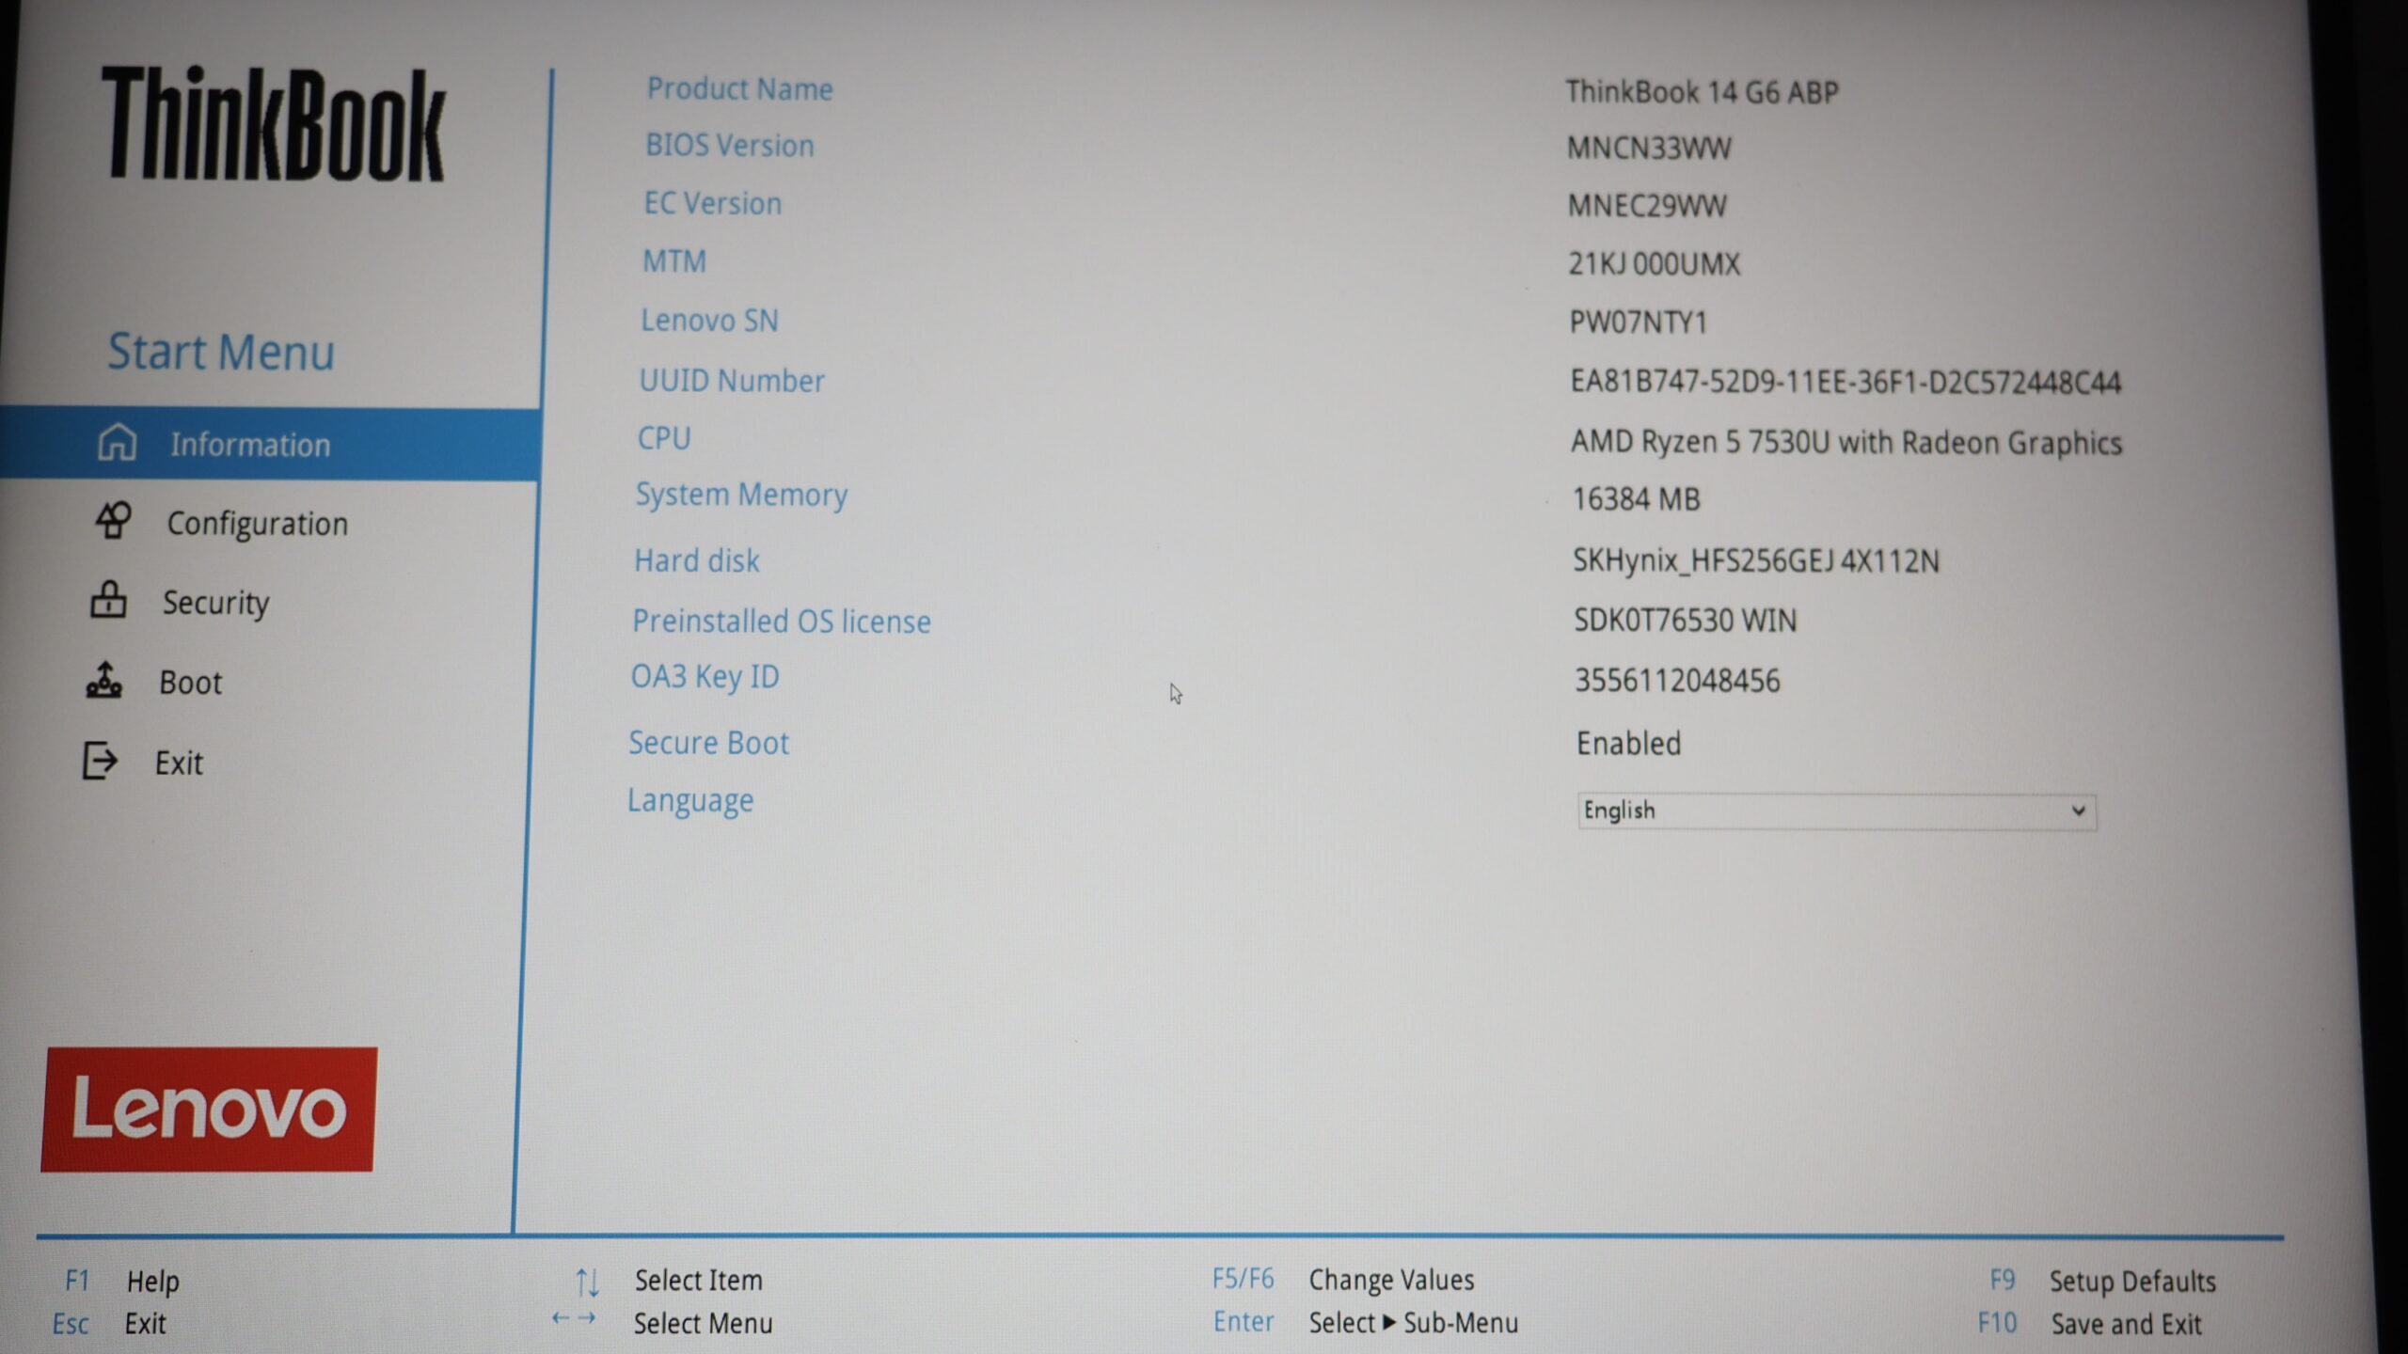Click the Boot menu icon
Screen dimensions: 2408x1354
coord(104,680)
